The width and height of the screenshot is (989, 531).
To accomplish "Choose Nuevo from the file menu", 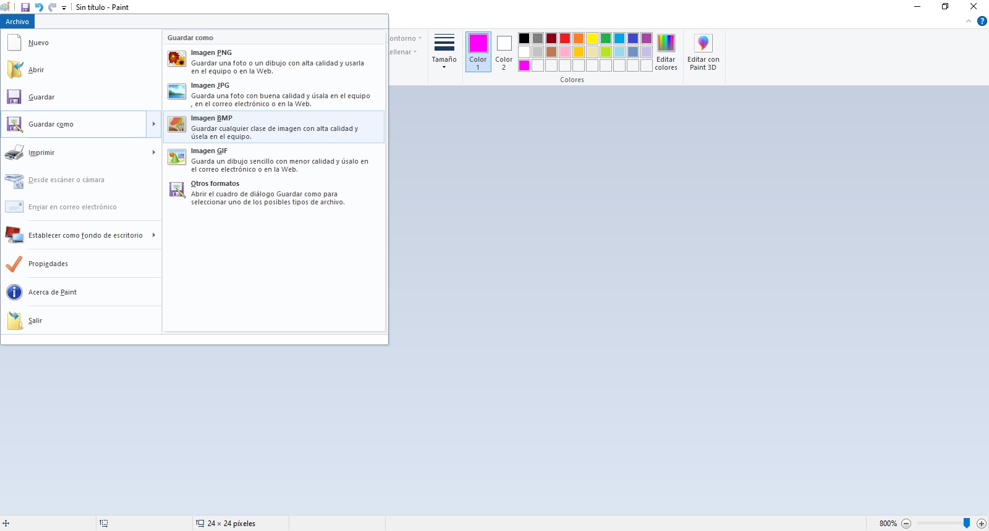I will (81, 43).
